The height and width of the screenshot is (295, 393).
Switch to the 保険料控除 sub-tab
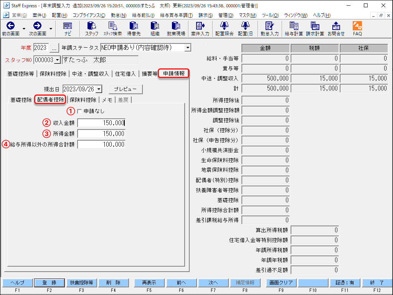[x=83, y=100]
